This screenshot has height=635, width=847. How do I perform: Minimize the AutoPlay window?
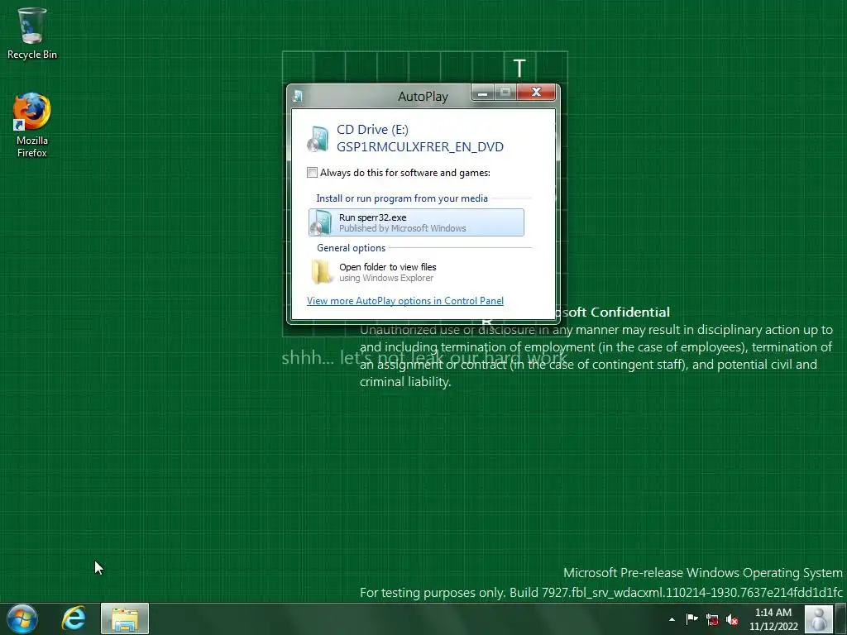[x=482, y=93]
